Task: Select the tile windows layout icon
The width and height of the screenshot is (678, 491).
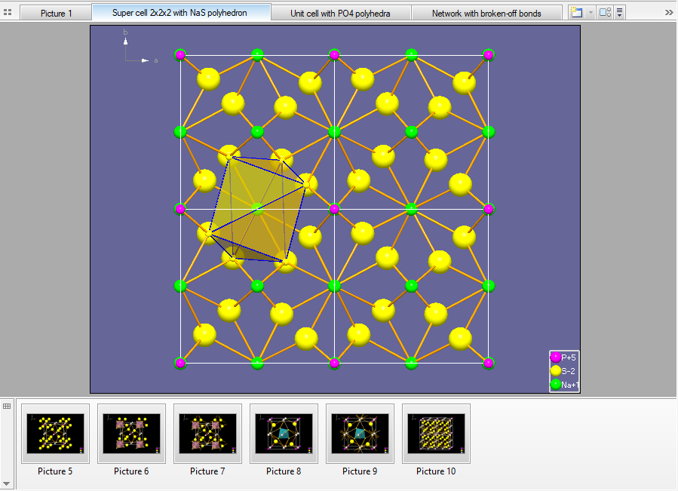Action: [x=604, y=11]
